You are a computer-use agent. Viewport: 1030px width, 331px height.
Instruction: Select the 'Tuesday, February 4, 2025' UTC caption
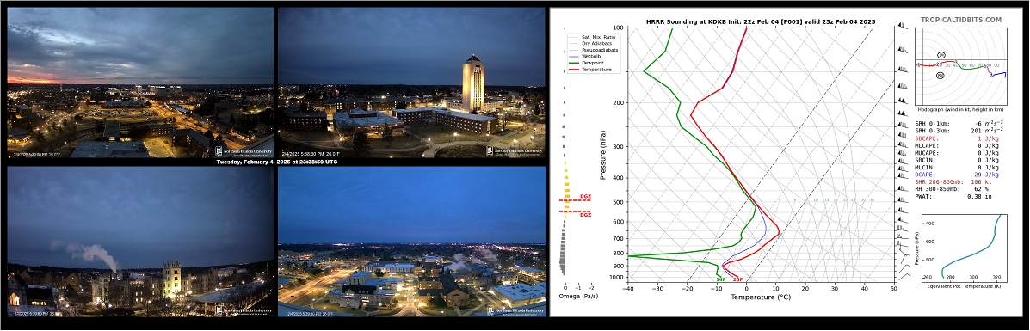[x=276, y=162]
